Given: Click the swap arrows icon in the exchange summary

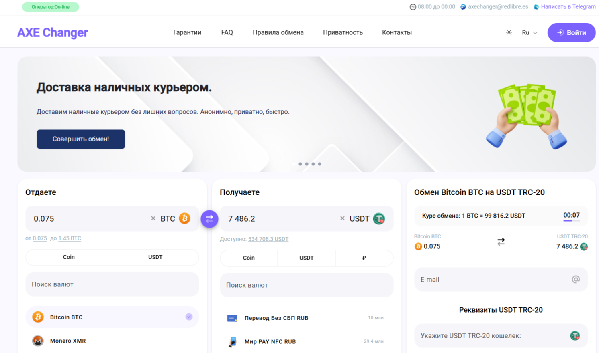Looking at the screenshot, I should click(x=501, y=242).
